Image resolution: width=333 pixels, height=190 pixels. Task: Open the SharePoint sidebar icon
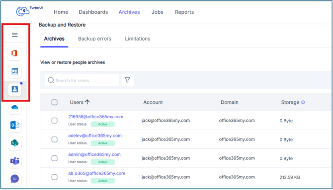[x=14, y=143]
